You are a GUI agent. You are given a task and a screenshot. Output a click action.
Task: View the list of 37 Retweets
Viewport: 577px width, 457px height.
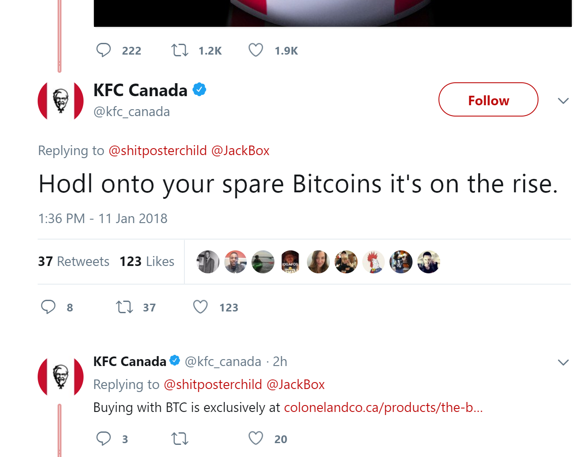[x=74, y=262]
